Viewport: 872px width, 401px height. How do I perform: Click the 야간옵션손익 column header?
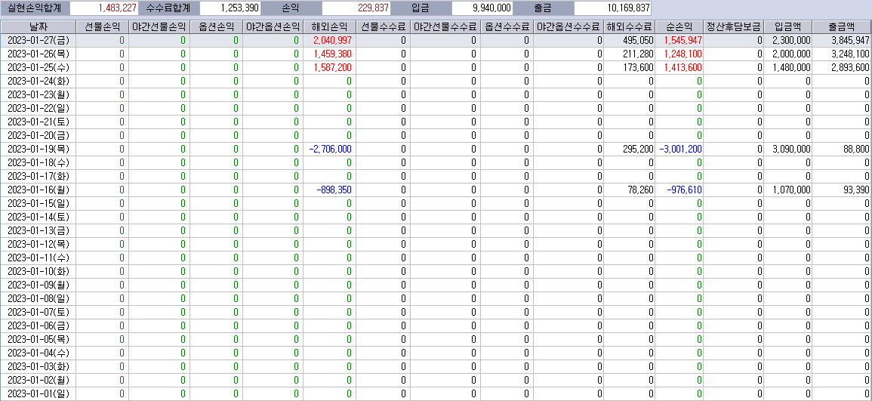tap(273, 26)
